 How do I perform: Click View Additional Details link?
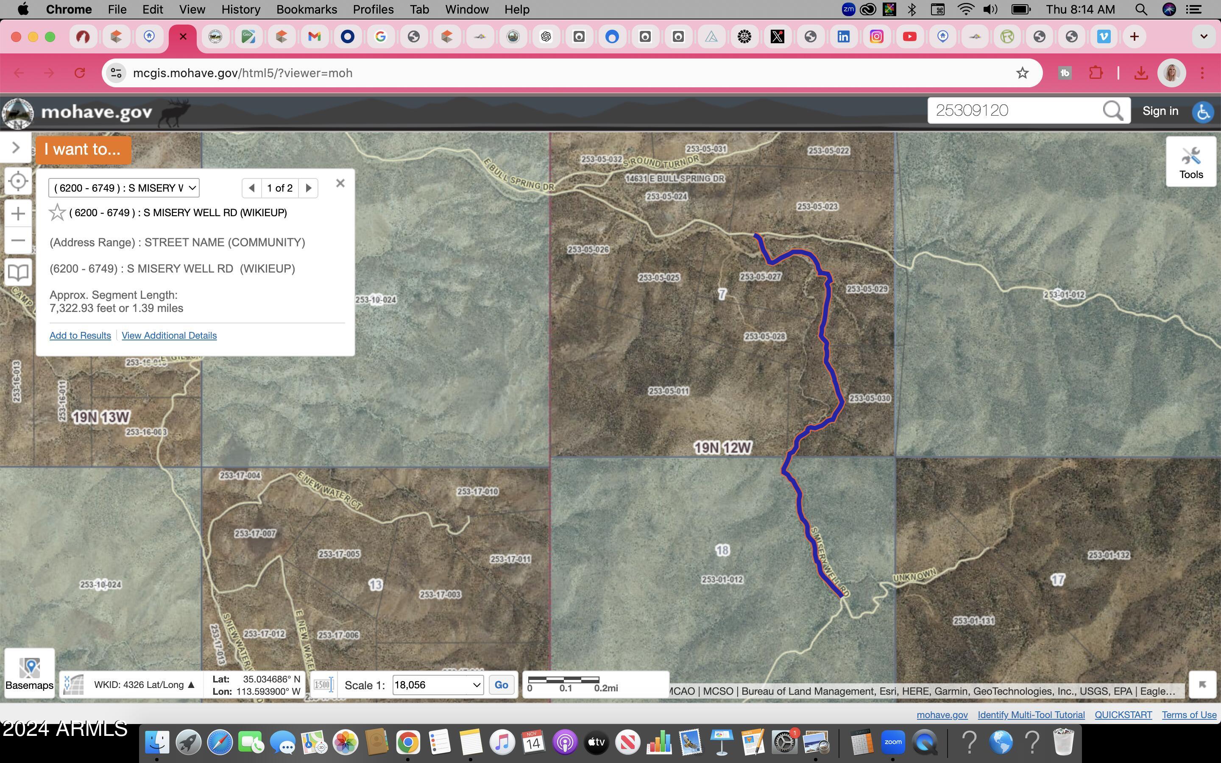pos(169,335)
